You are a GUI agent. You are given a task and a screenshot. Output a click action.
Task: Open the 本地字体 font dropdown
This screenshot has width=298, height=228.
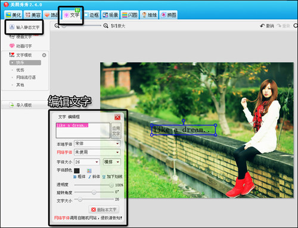click(x=97, y=143)
